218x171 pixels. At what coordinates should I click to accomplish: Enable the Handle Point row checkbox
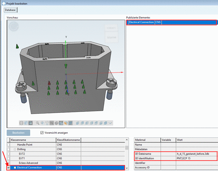8,145
